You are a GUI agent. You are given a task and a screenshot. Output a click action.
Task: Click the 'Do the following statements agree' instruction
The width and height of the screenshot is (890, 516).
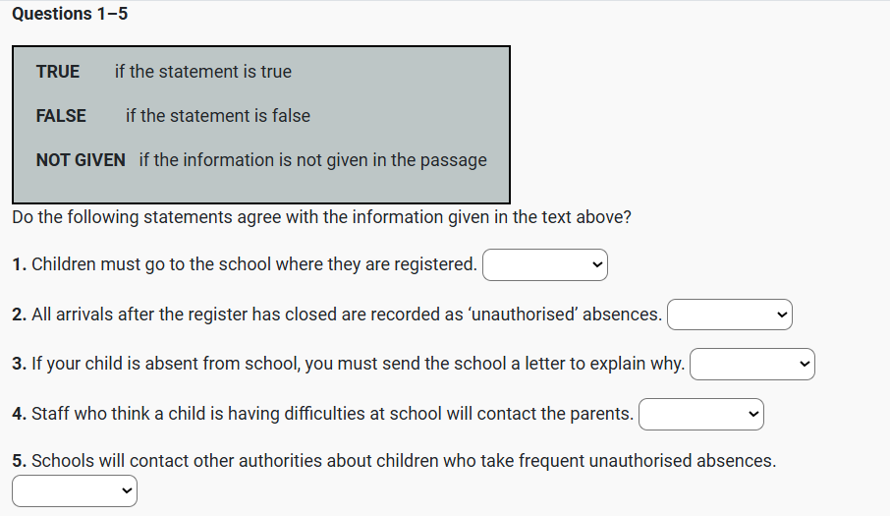321,217
